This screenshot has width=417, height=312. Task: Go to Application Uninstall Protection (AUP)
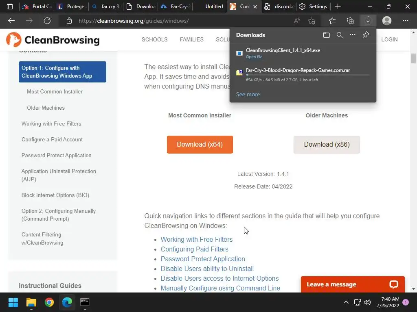[59, 175]
